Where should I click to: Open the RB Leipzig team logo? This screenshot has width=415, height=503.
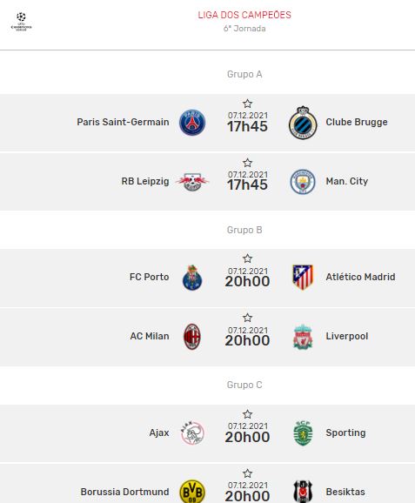[192, 182]
